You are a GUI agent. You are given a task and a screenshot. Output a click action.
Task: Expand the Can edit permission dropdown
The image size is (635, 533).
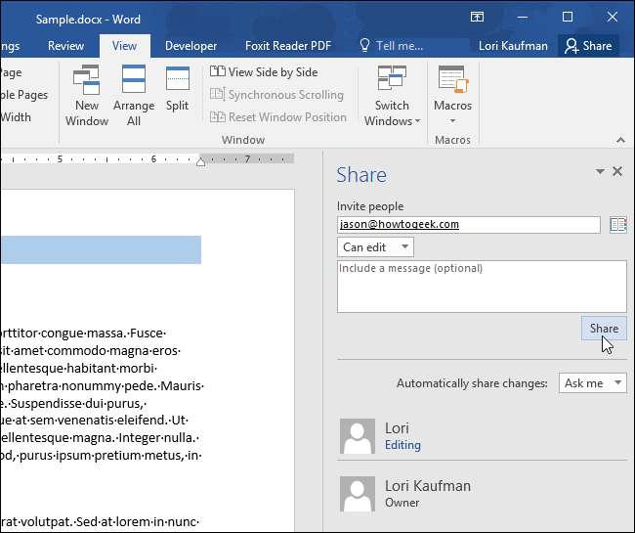tap(375, 247)
